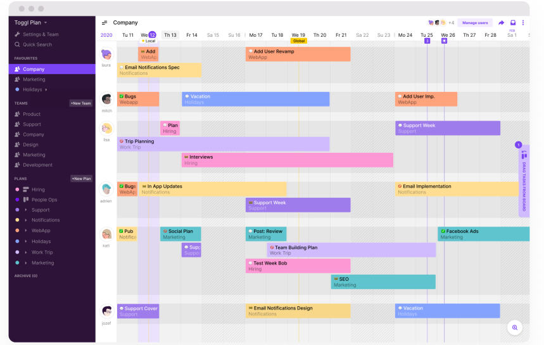Toggle status icon on Team Building Plan task

click(272, 247)
